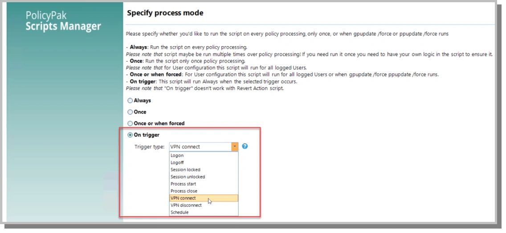Choose Logon from trigger list
The image size is (506, 233).
(x=204, y=155)
